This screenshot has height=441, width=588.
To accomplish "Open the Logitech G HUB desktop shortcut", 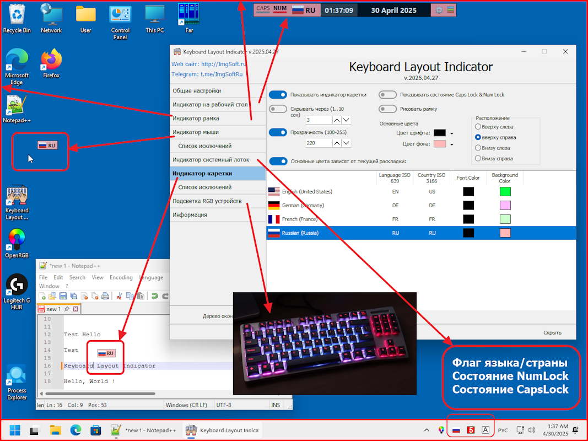I will point(17,292).
